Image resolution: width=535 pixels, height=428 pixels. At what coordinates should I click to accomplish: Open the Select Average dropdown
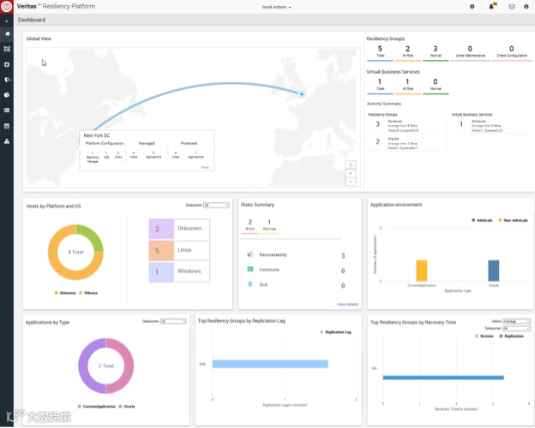(517, 321)
